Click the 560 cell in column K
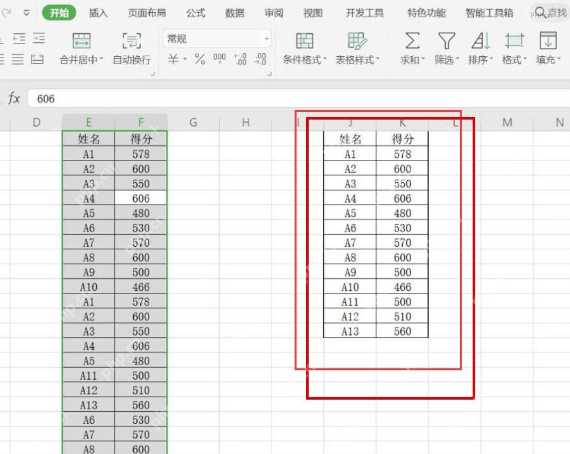The height and width of the screenshot is (454, 570). [x=402, y=331]
